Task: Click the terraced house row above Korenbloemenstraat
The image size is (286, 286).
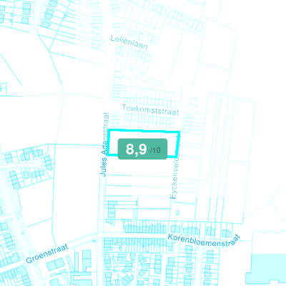Action: point(145,227)
